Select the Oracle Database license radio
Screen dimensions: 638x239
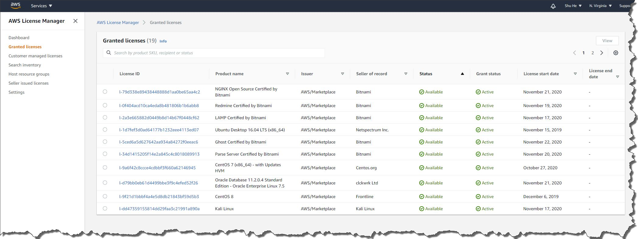pos(105,183)
